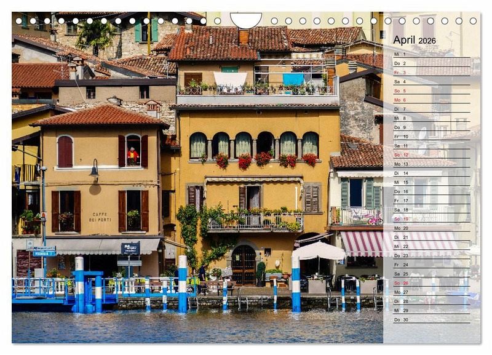
Task: Select the calendar row 'Sa 18'
Action: pyautogui.click(x=432, y=210)
